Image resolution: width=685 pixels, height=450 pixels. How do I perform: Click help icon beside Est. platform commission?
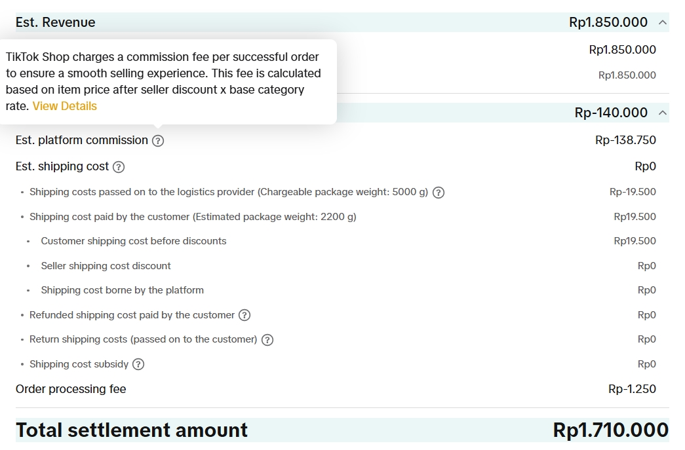pyautogui.click(x=158, y=141)
